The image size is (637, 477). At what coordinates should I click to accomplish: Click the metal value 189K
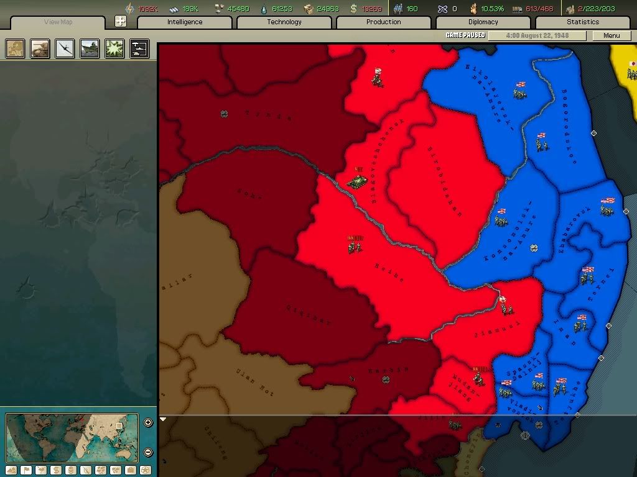190,9
